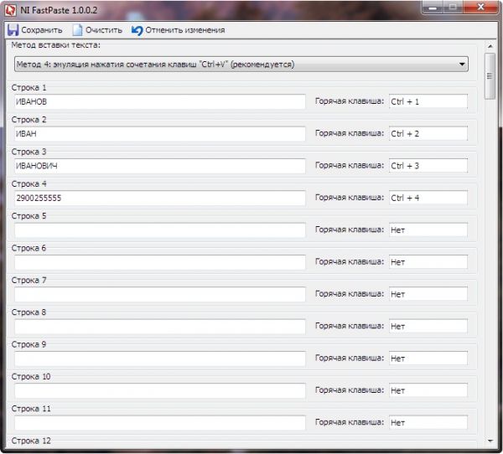Click the Строка 11 hotkey field showing Нет

pos(428,422)
